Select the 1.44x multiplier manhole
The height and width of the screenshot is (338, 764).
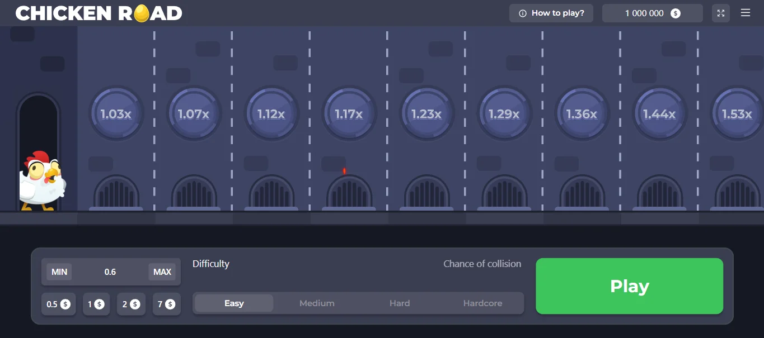[x=659, y=114]
